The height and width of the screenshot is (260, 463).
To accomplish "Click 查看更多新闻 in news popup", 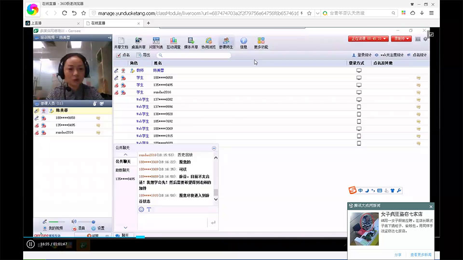I will [421, 254].
